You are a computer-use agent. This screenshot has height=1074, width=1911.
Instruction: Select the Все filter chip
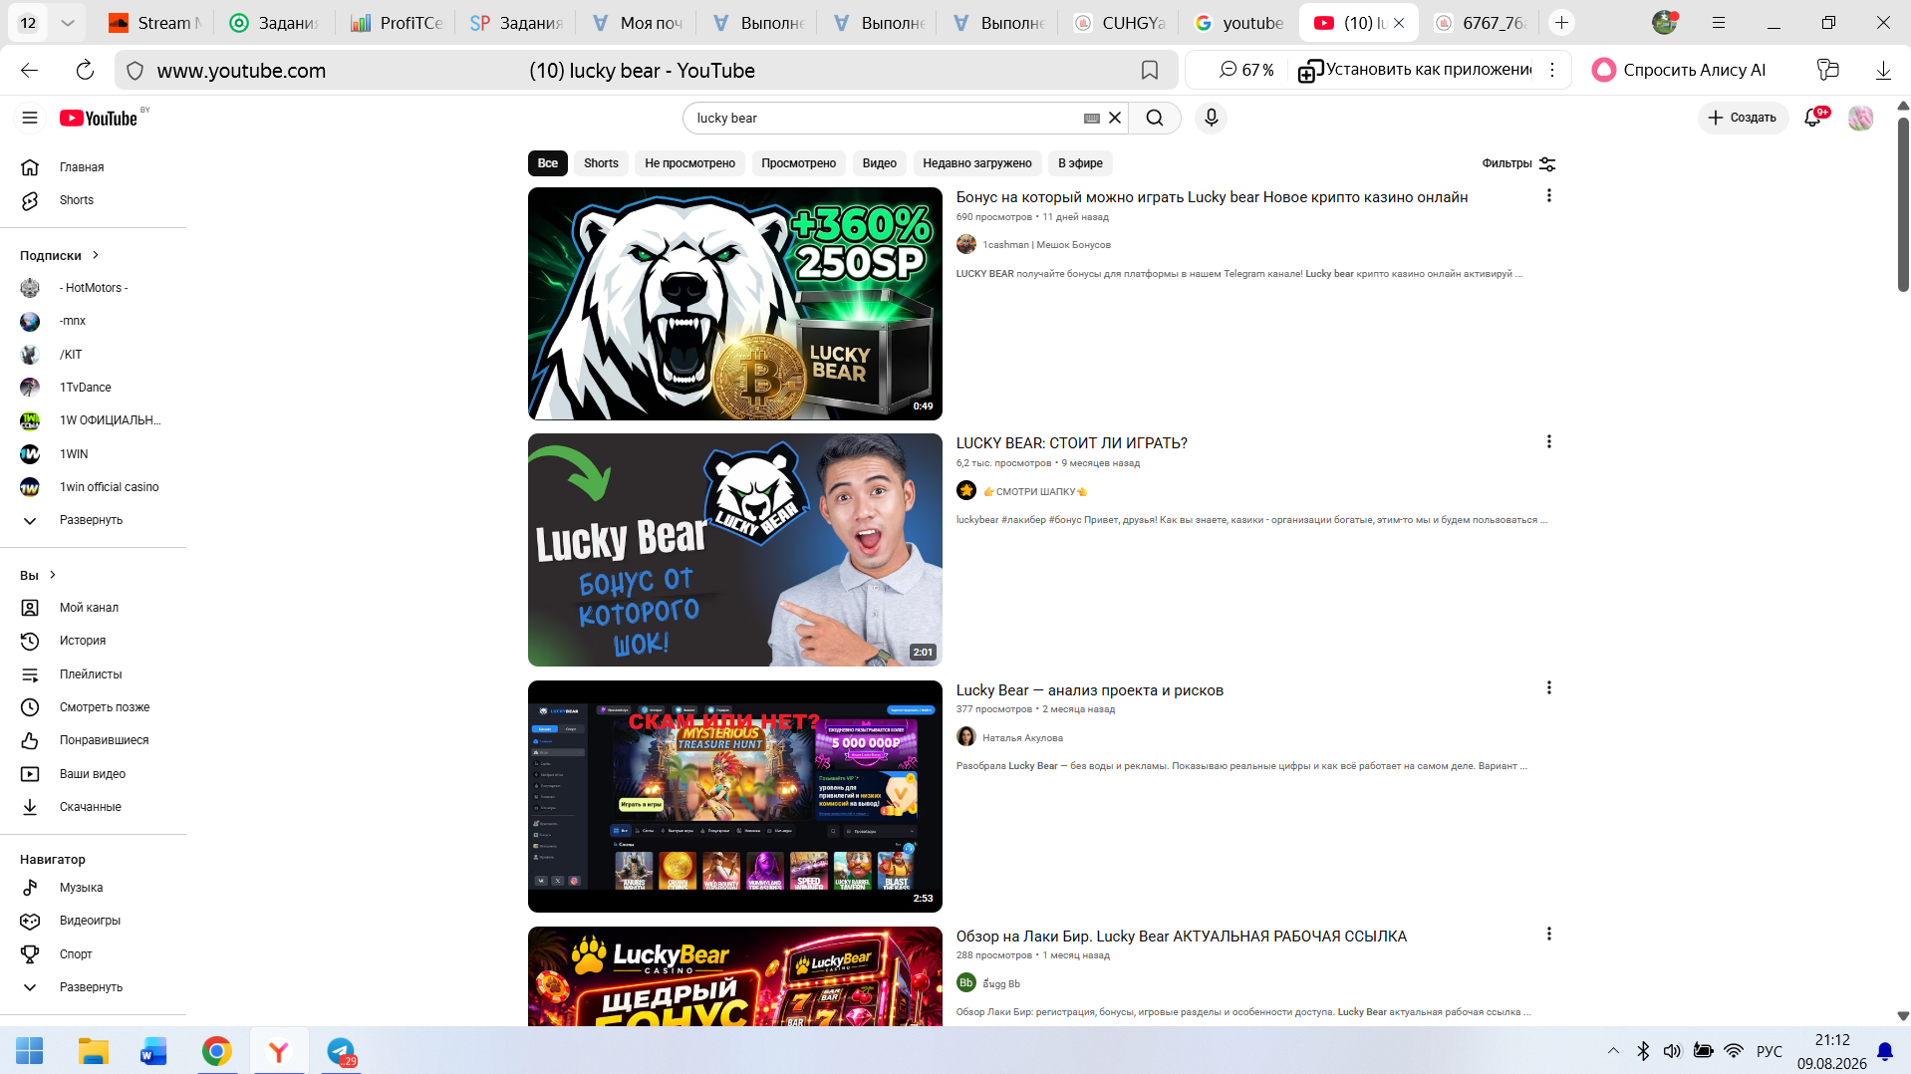(x=548, y=163)
